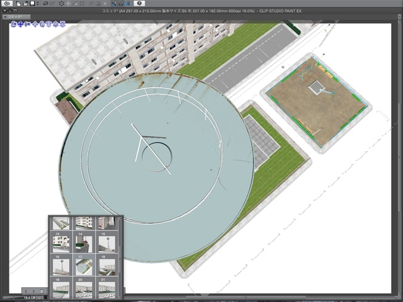Pick camera angle preset 20
Viewport: 403px width, 302px height.
(x=84, y=288)
